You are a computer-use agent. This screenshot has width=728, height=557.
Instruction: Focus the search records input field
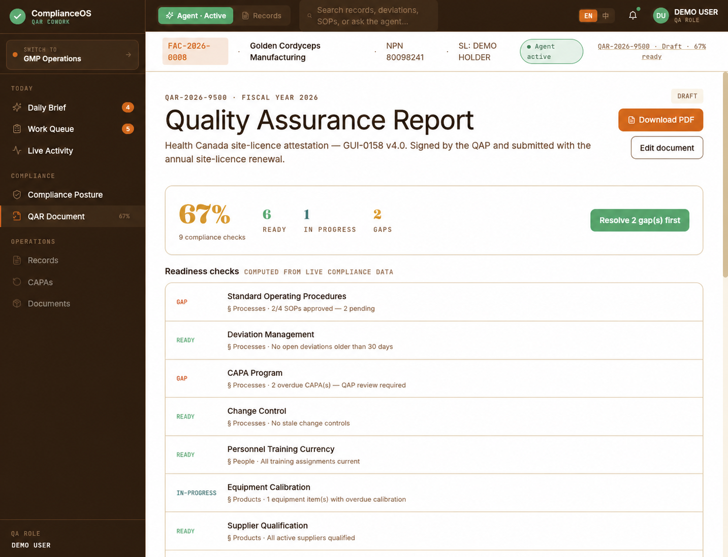[x=368, y=16]
